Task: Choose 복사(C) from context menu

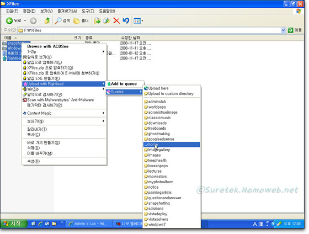Action: 64,135
